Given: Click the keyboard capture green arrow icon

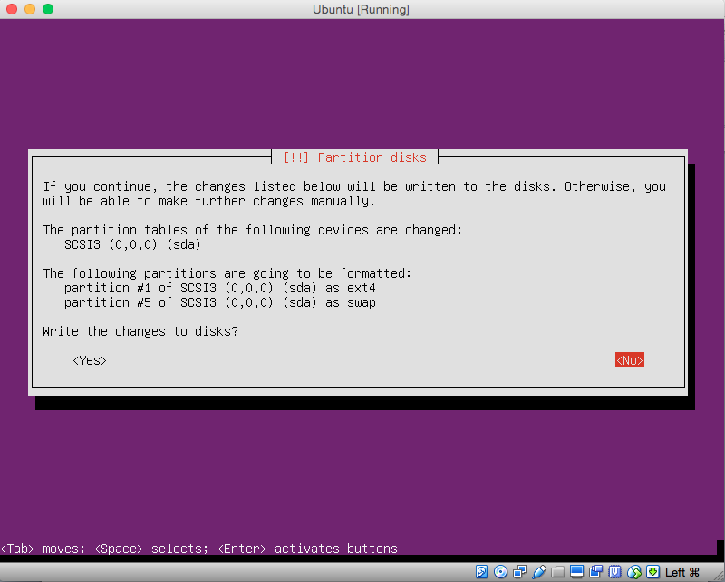Looking at the screenshot, I should click(x=652, y=572).
